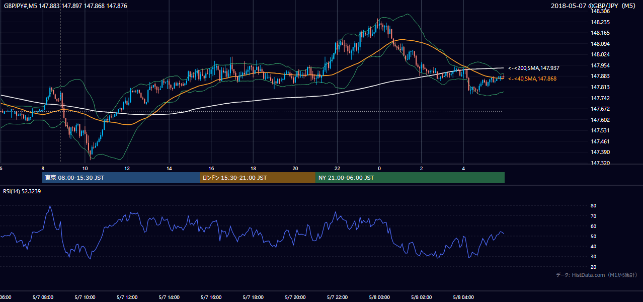Click the 200,SMA,147.937 moving average label
The width and height of the screenshot is (643, 302).
point(534,68)
